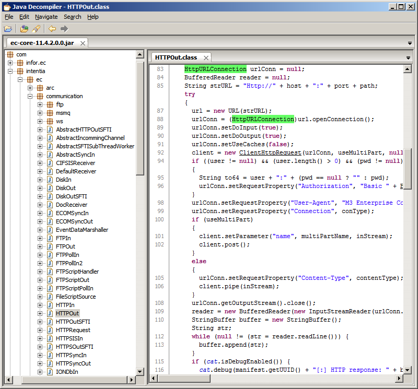This screenshot has height=389, width=418.
Task: Select FTPScriptHandler in the tree
Action: (77, 272)
